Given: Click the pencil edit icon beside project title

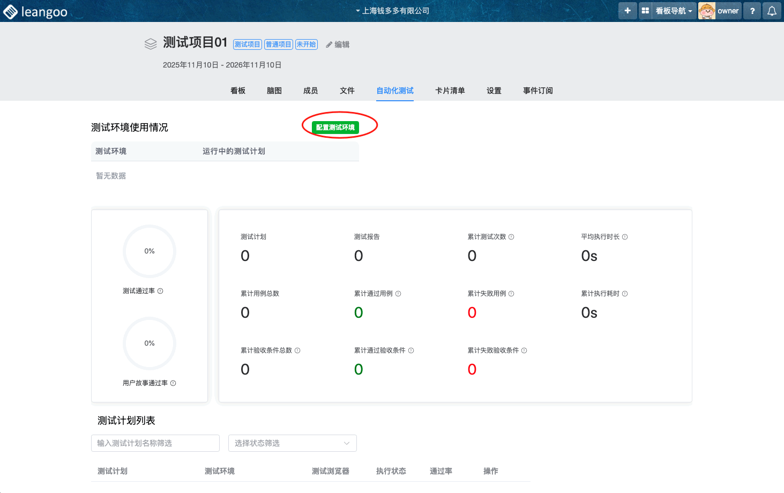Looking at the screenshot, I should point(329,44).
